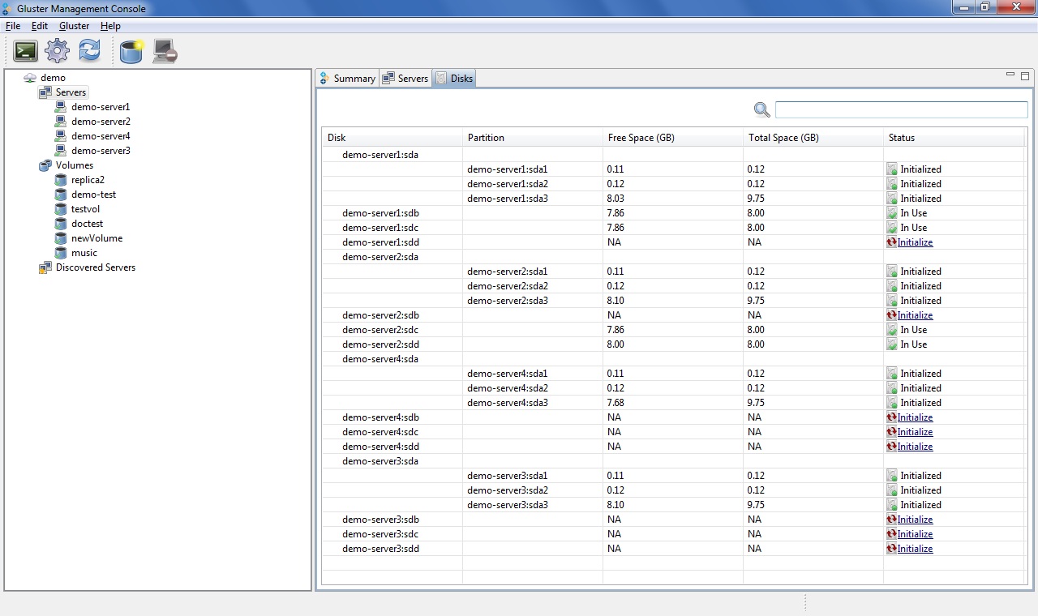
Task: Open the terminal console toolbar icon
Action: 25,51
